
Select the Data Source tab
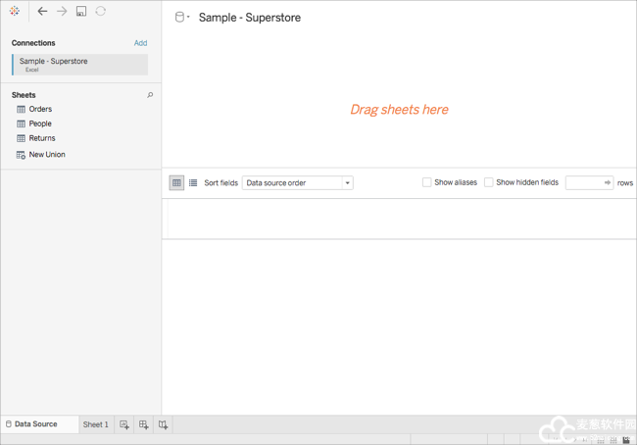[x=35, y=424]
